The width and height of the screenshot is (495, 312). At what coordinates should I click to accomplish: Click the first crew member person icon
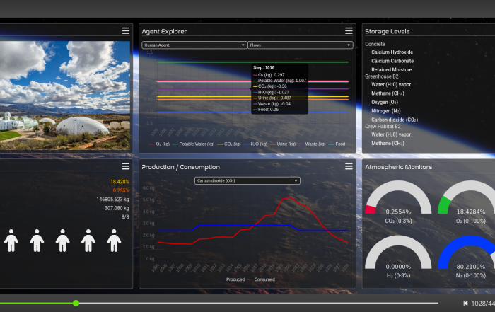(x=11, y=241)
